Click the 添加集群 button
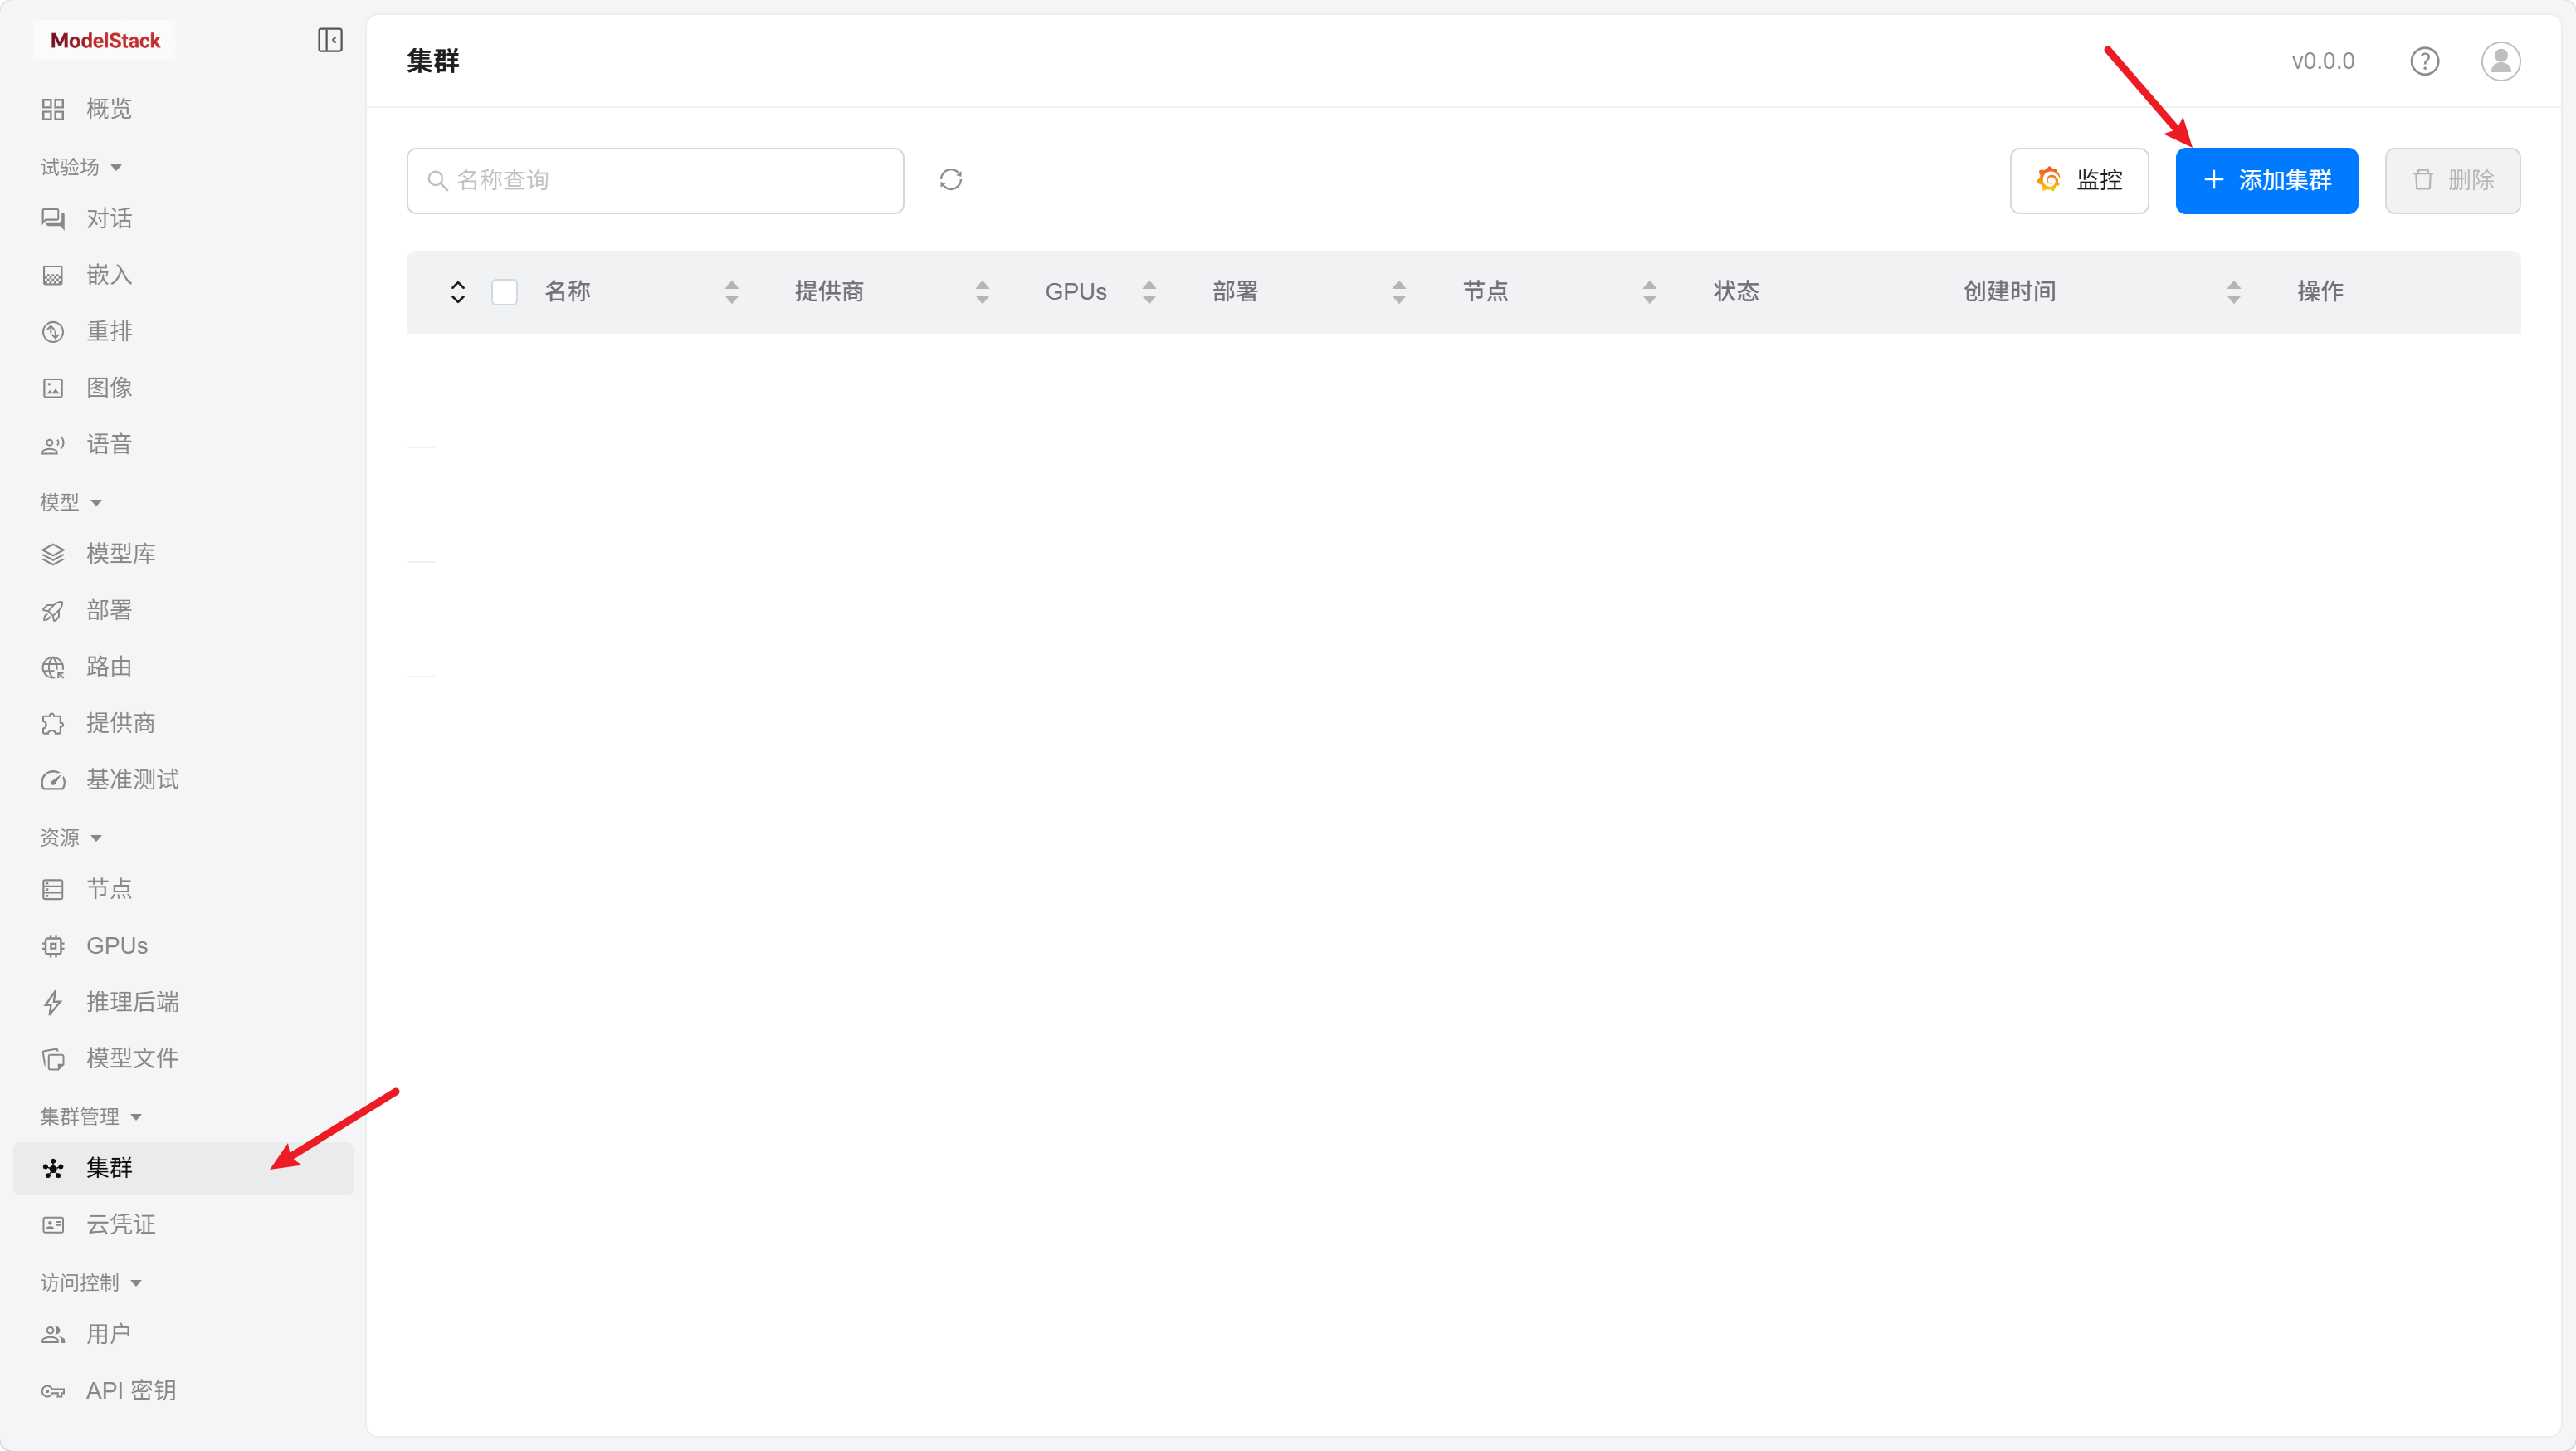This screenshot has height=1451, width=2576. point(2266,181)
